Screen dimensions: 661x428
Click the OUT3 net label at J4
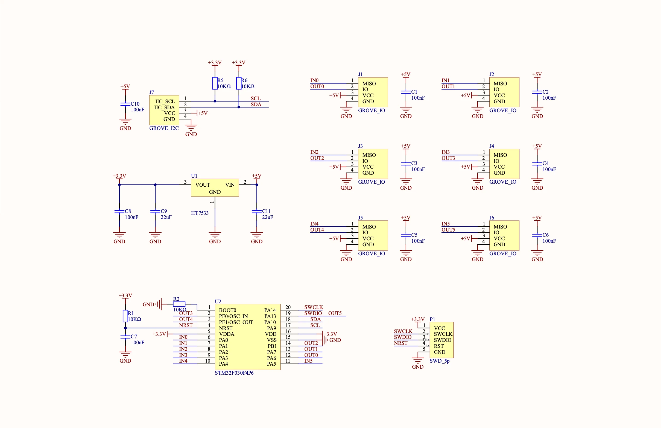tap(448, 158)
